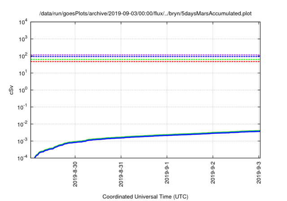
Task: Click the 2019-9-1 date tick label
Action: click(167, 173)
